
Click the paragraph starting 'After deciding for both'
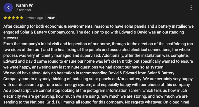(99, 32)
